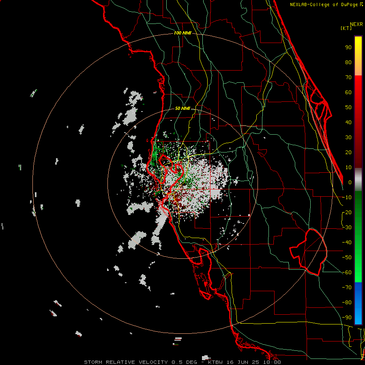Click the "NEXR" label above the color bar
The width and height of the screenshot is (365, 365).
coord(356,24)
